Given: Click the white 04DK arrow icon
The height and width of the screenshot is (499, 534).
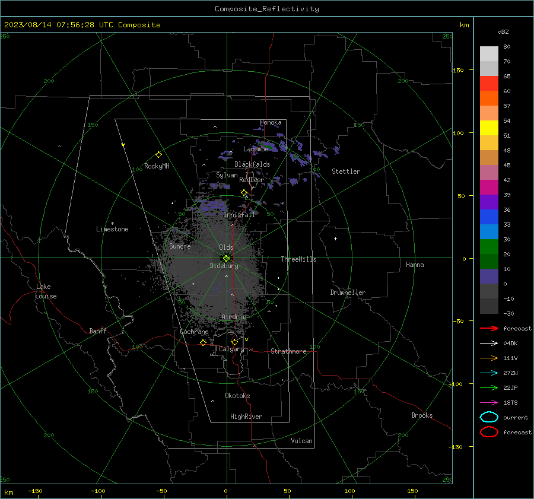Looking at the screenshot, I should [489, 343].
